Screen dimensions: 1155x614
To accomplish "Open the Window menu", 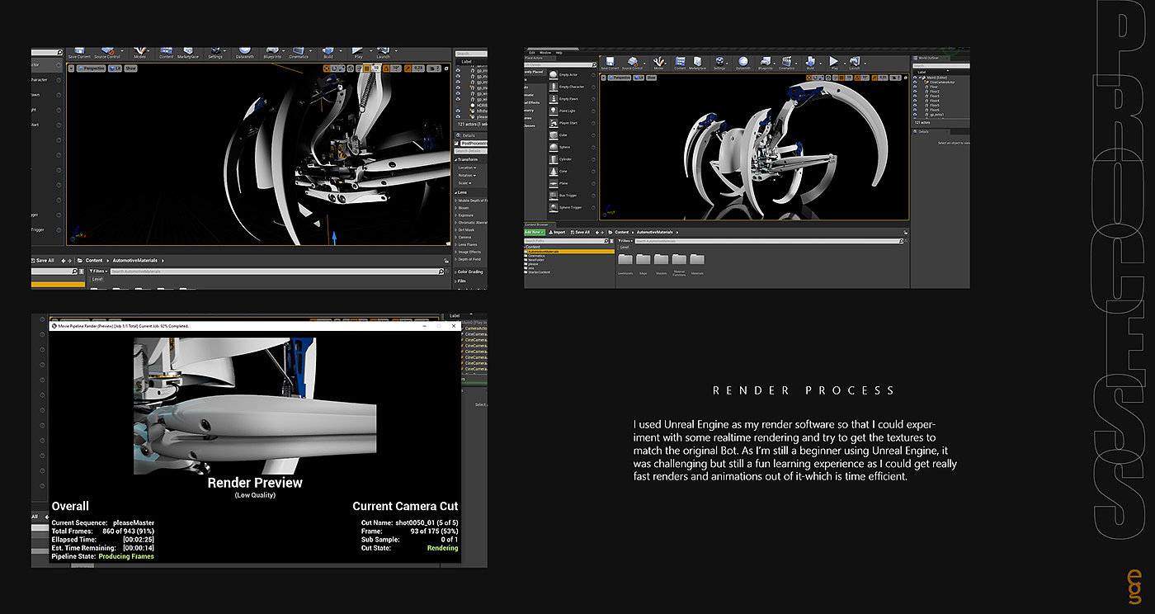I will (x=545, y=53).
